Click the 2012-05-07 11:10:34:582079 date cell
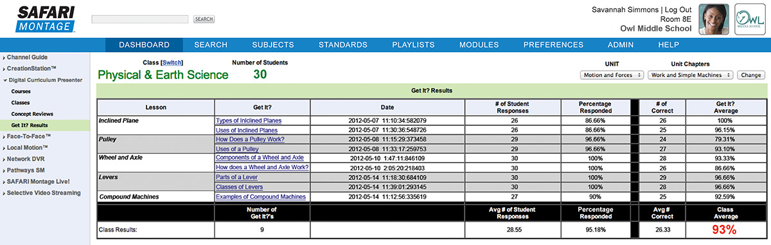 tap(387, 120)
